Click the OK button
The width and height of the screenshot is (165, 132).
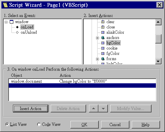(x=84, y=125)
